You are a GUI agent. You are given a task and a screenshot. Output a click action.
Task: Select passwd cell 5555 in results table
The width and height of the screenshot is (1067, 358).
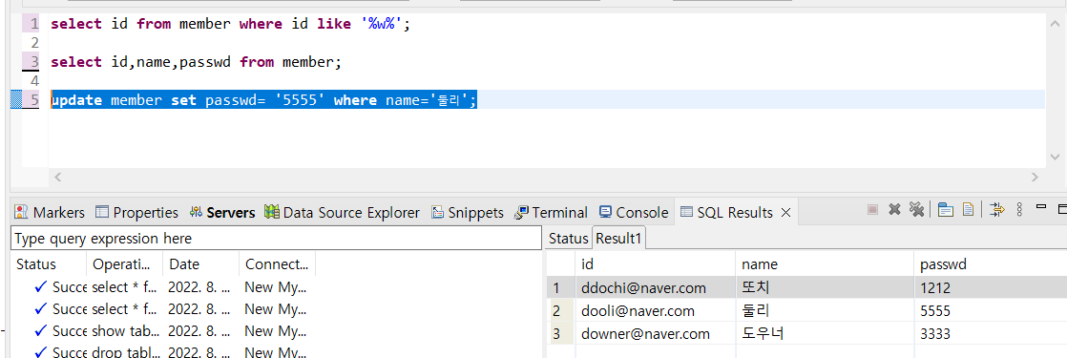click(990, 311)
